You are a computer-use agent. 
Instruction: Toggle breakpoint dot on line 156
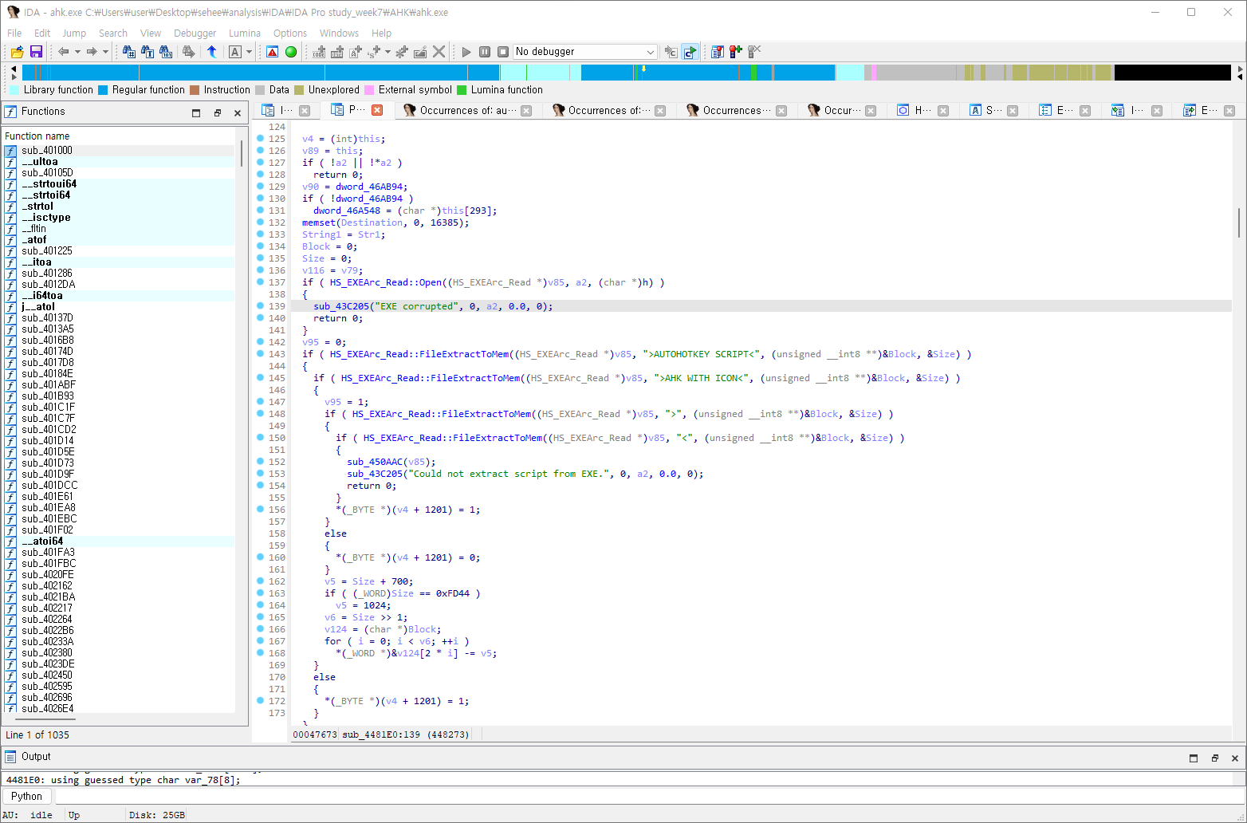pos(260,509)
